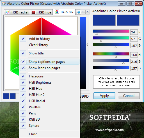The image size is (144, 138).
Task: Click the blue value field beside B
Action: click(x=134, y=46)
